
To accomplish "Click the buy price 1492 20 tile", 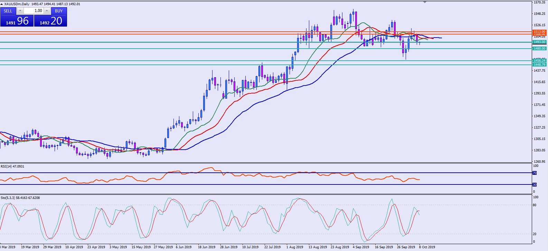I will coord(50,21).
